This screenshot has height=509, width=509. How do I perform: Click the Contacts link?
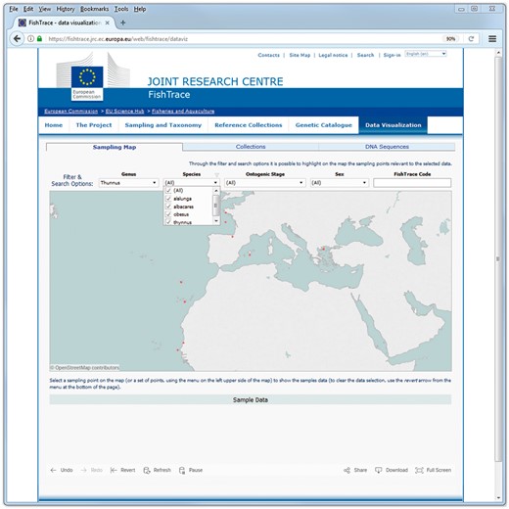268,55
